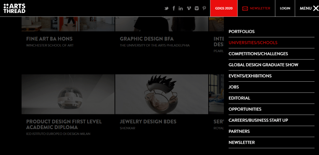Go to Universities/Schools menu item
This screenshot has height=155, width=319.
tap(253, 43)
